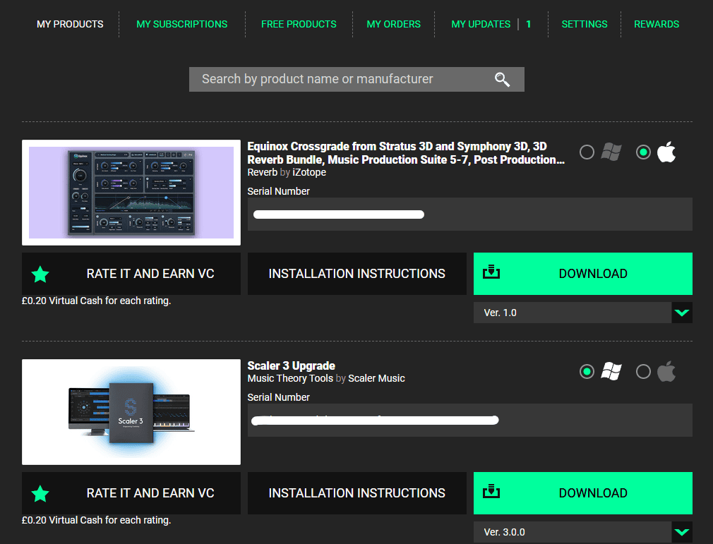
Task: Open the Settings tab
Action: [x=585, y=24]
